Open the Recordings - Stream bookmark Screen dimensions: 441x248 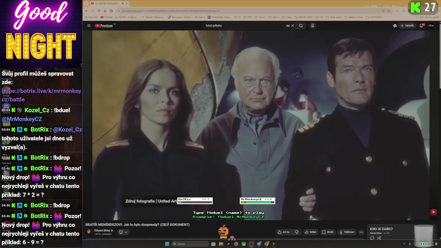[181, 17]
